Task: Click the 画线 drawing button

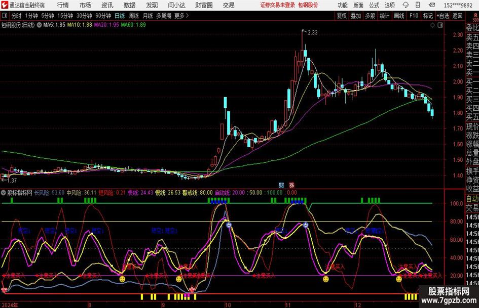Action: coord(399,16)
